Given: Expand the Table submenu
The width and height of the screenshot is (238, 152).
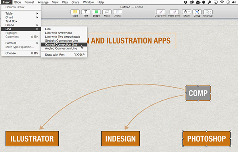Looking at the screenshot, I should click(x=21, y=13).
